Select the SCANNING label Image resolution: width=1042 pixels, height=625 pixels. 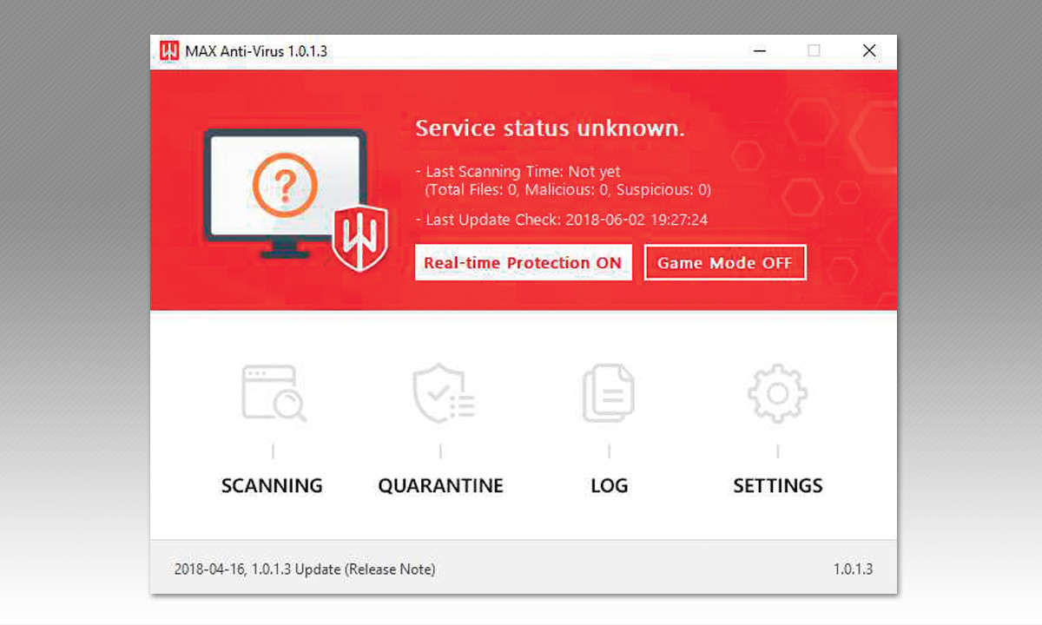click(272, 485)
